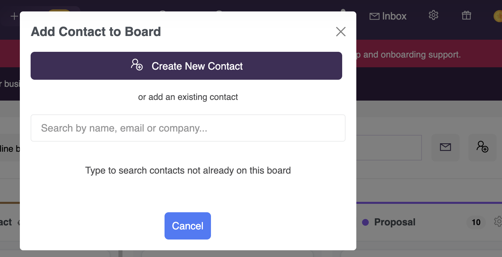This screenshot has width=502, height=257.
Task: Click the Create New Contact button
Action: (186, 66)
